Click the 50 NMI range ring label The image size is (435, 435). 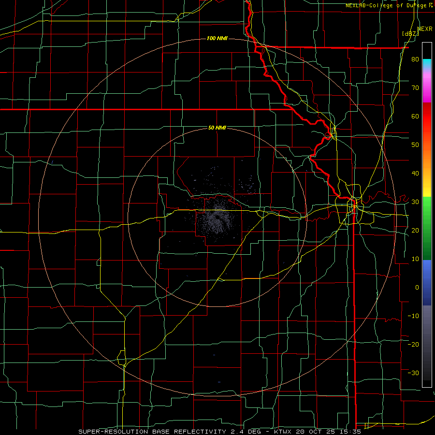coord(217,128)
